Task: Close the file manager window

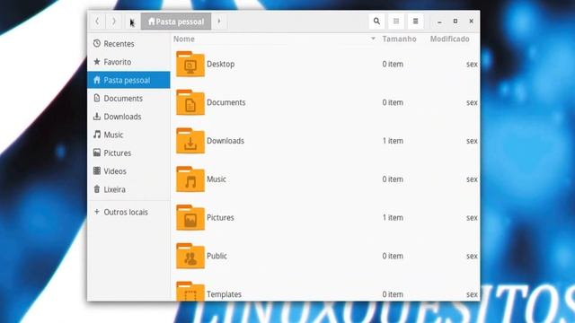Action: pos(471,22)
